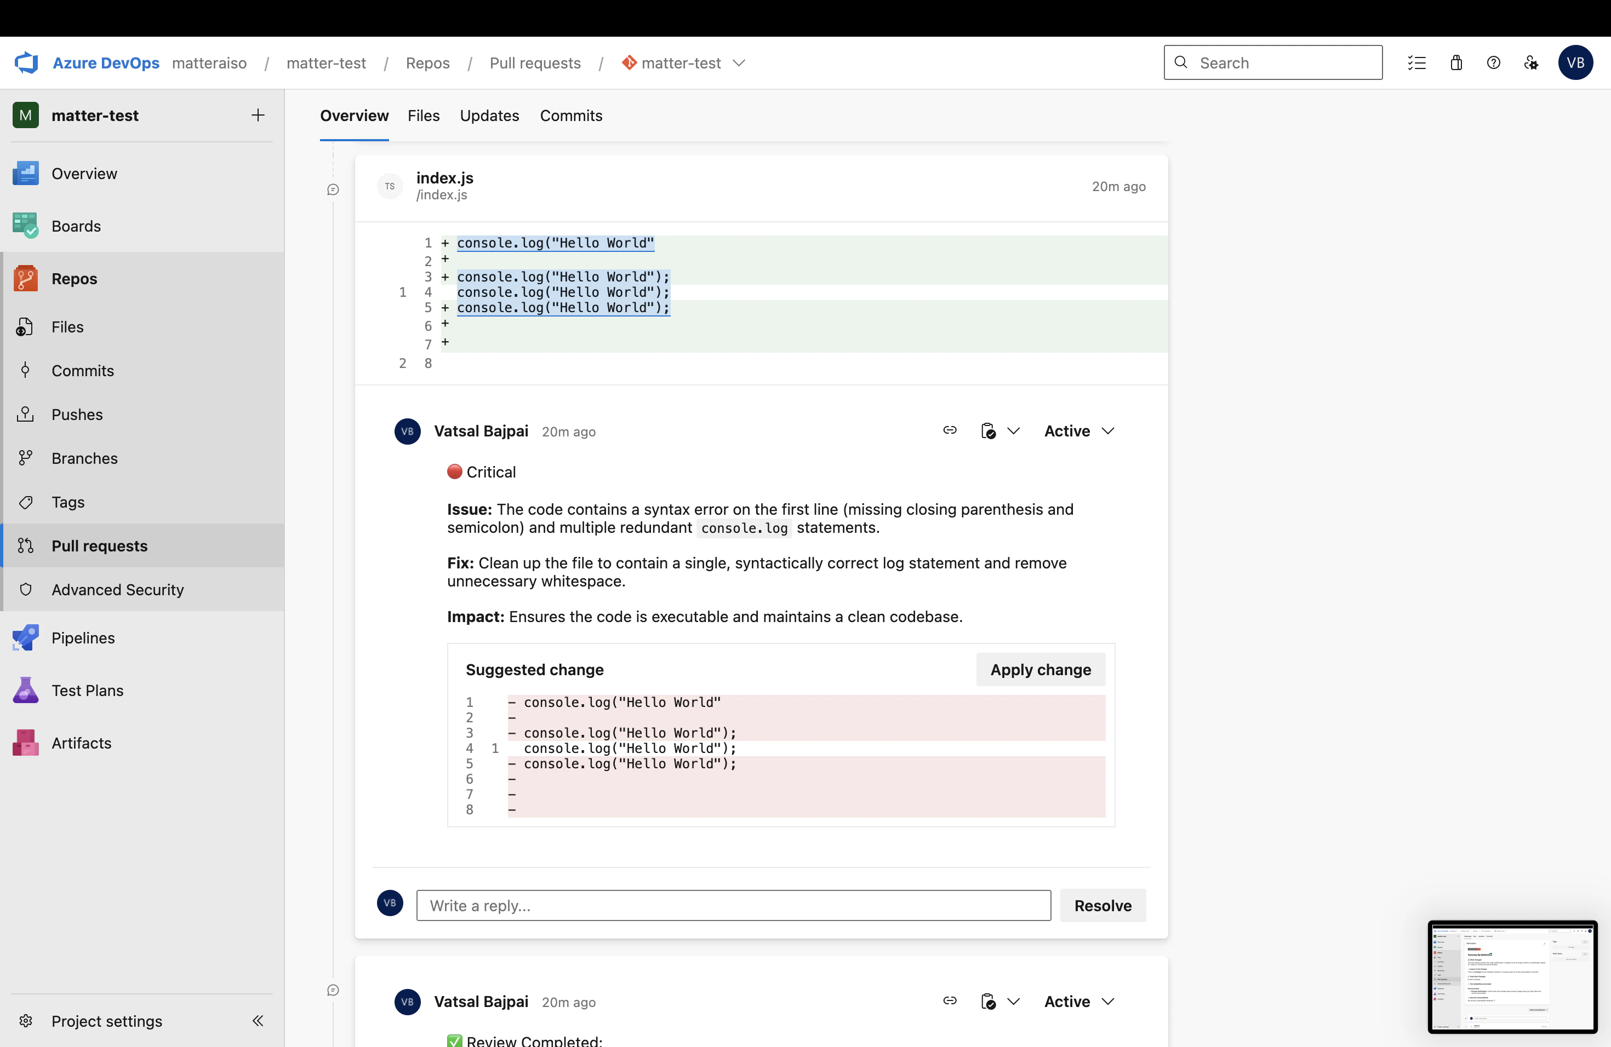Collapse the Project settings sidebar
1611x1047 pixels.
point(257,1021)
